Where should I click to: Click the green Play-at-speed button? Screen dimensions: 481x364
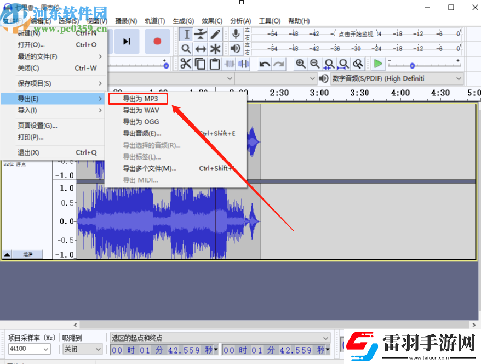tap(378, 64)
